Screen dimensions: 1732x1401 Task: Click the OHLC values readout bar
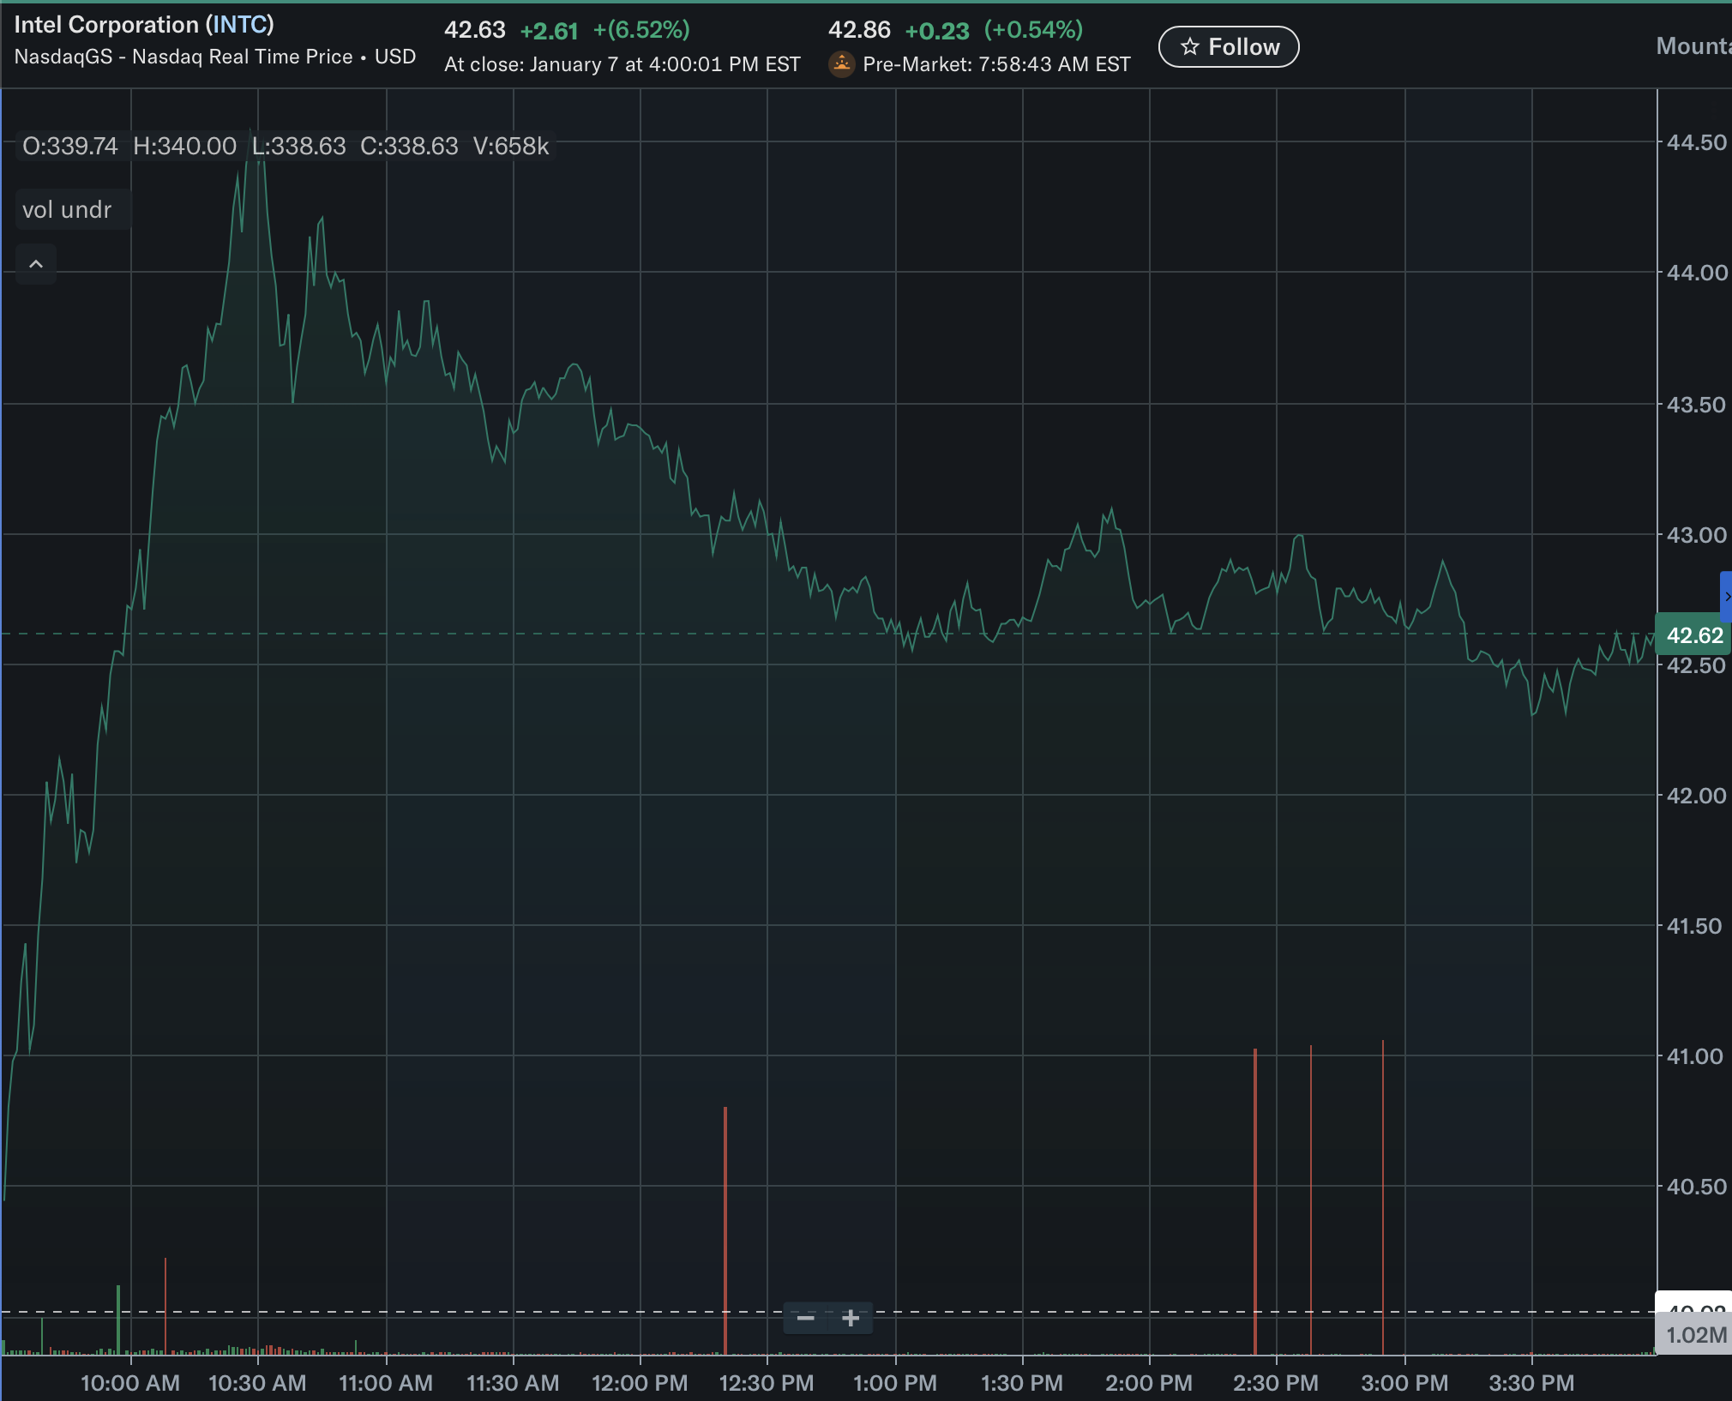coord(286,147)
